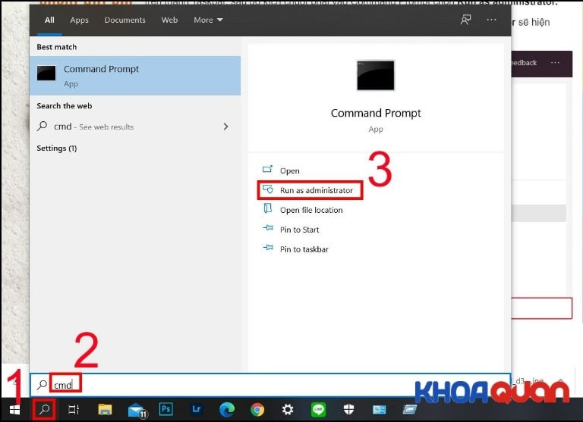The image size is (583, 422).
Task: Click the three dots in background window
Action: [x=555, y=63]
